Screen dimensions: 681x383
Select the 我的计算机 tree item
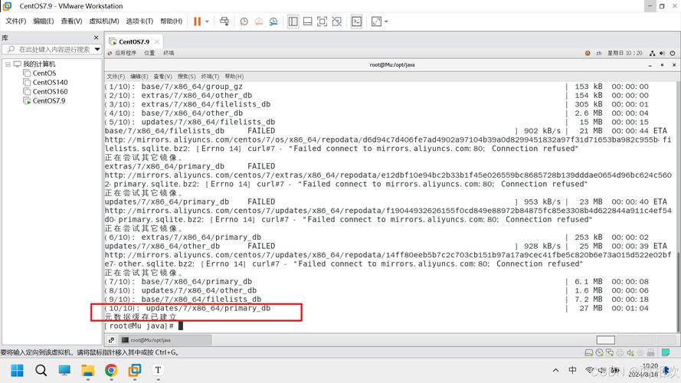coord(39,64)
